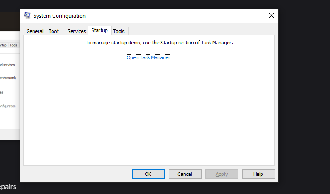Cancel the System Configuration changes
330x194 pixels.
click(185, 174)
